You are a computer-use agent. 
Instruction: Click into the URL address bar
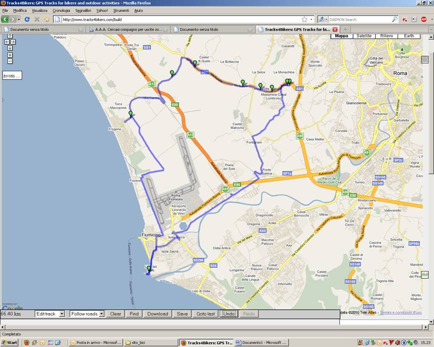tap(180, 19)
